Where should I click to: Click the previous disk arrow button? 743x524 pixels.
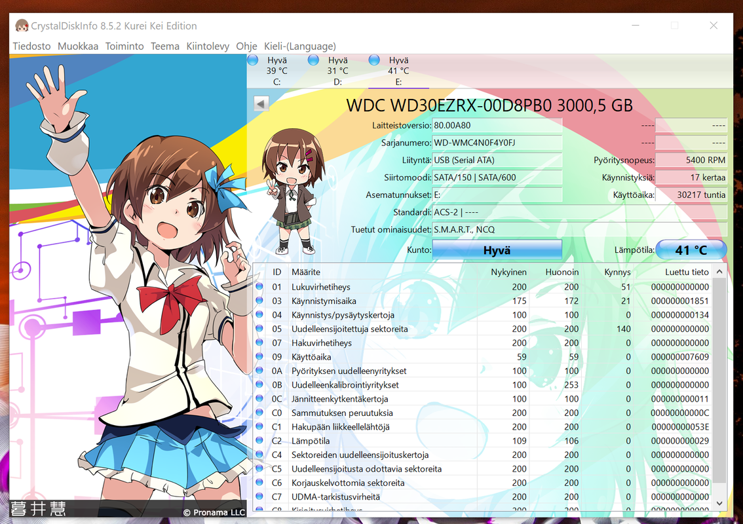(x=261, y=103)
